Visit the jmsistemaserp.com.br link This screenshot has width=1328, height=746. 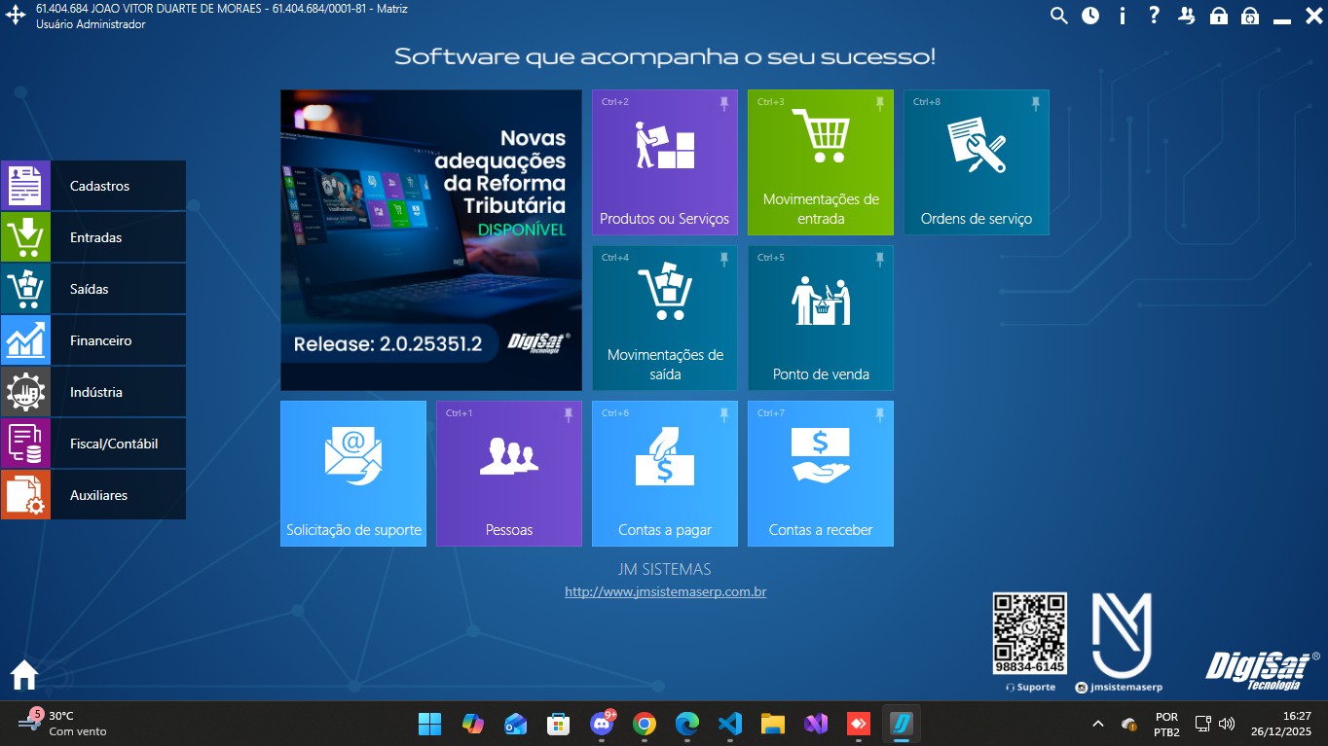tap(664, 591)
